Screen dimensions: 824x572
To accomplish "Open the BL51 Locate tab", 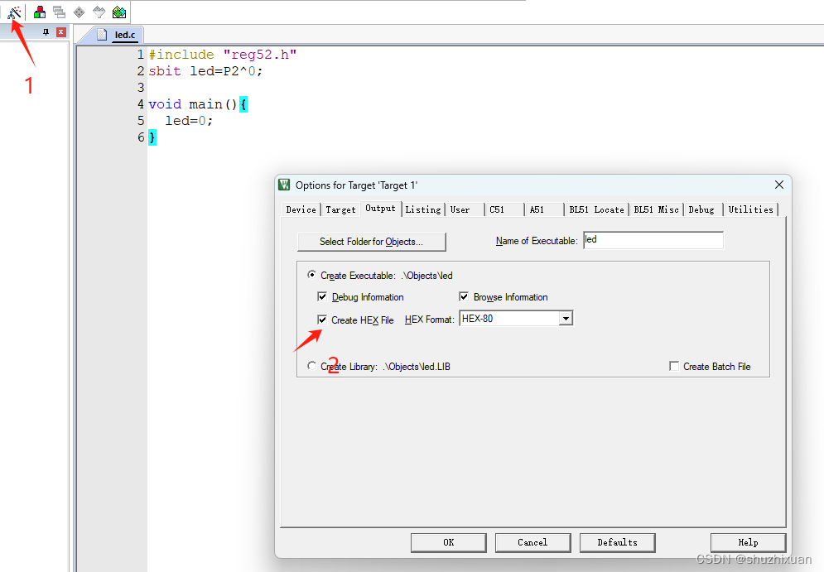I will click(x=596, y=209).
